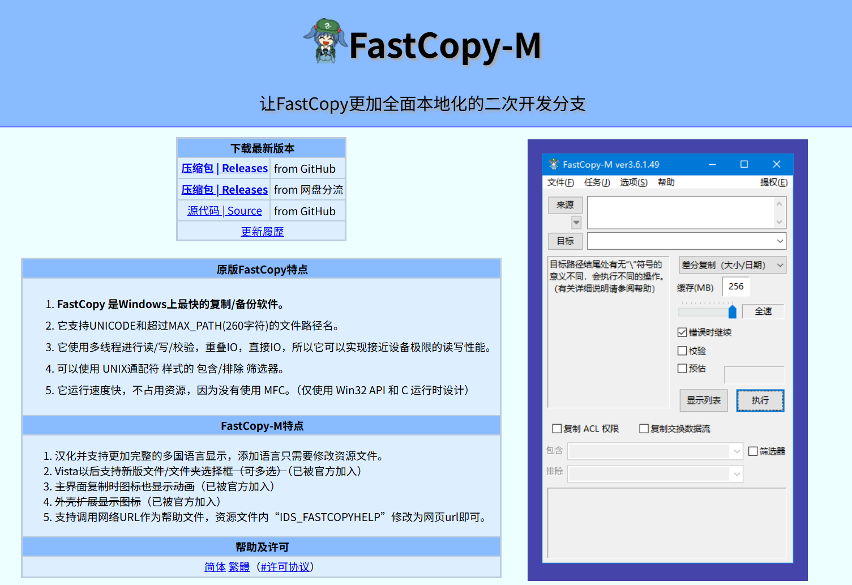Screen dimensions: 852x585
Task: Open the 差分复制 mode dropdown
Action: click(x=732, y=265)
